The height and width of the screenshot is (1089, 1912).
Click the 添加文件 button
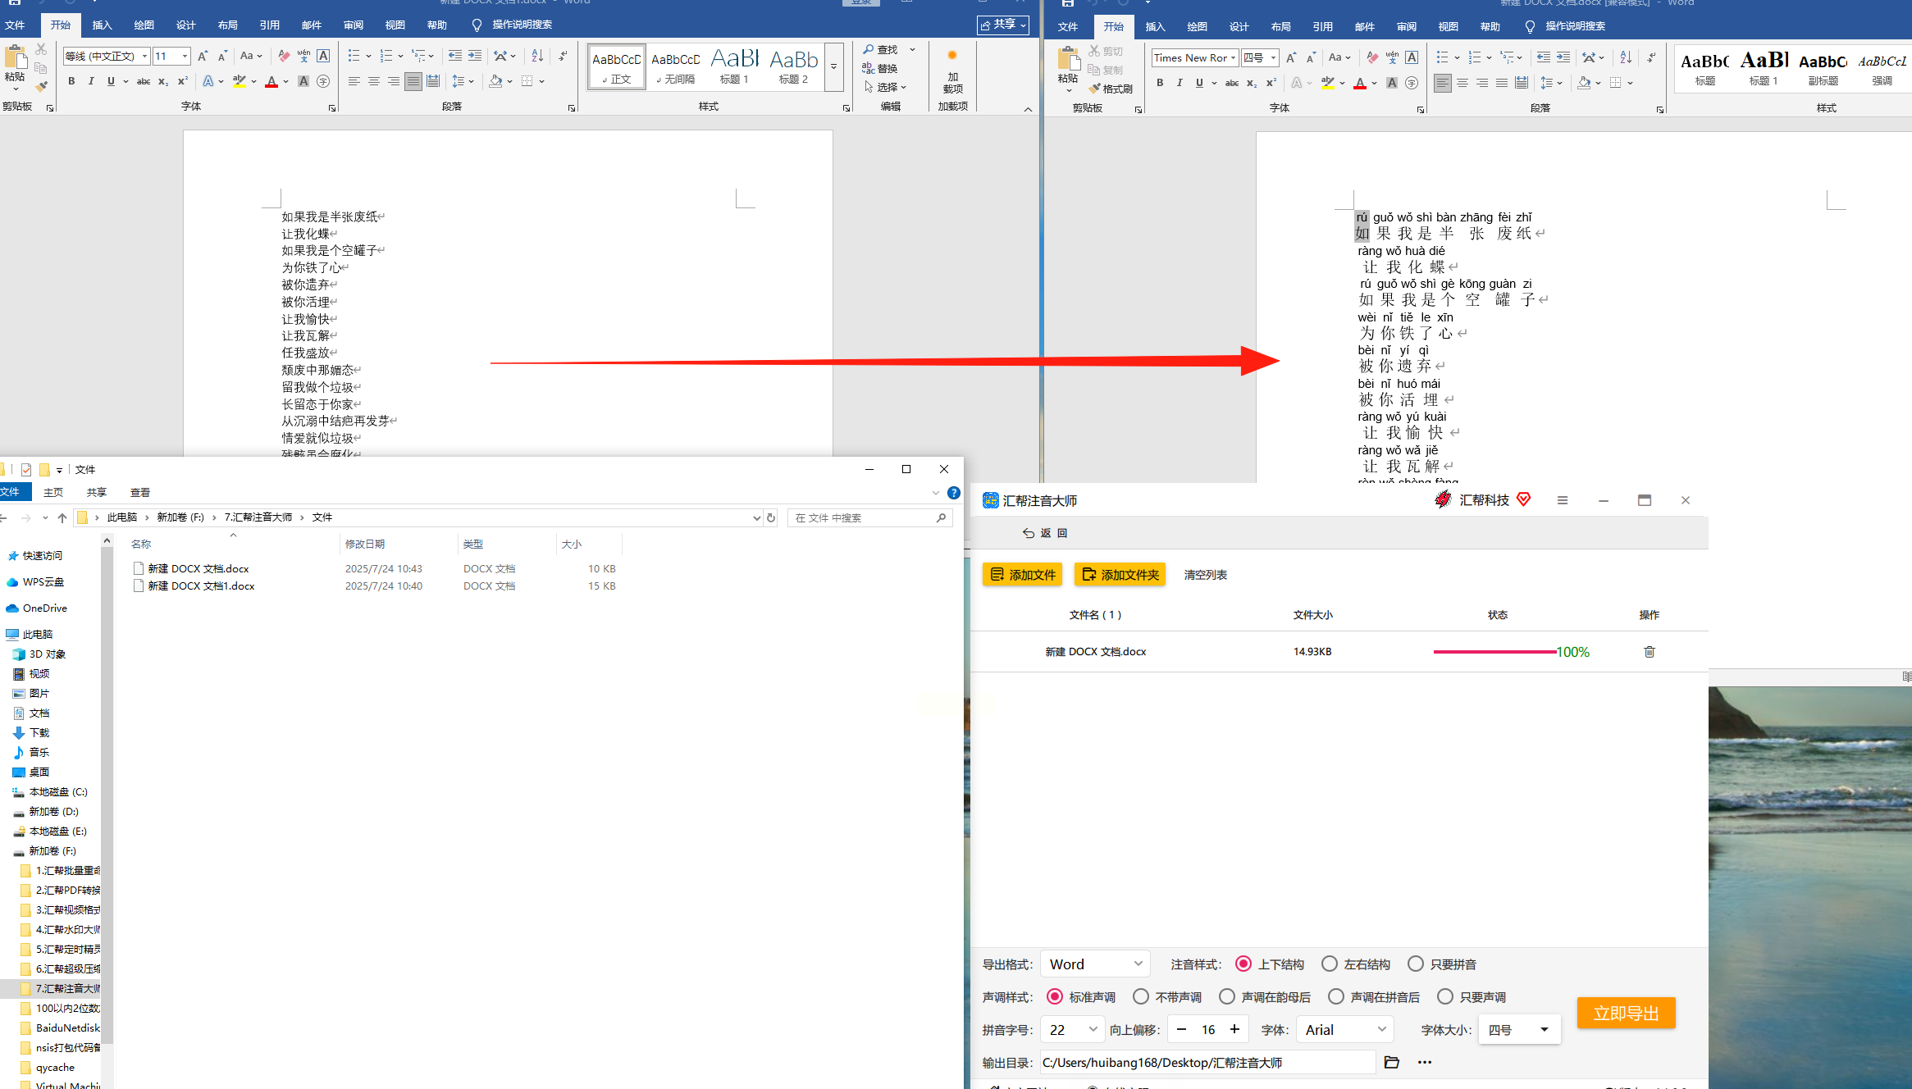[x=1022, y=575]
